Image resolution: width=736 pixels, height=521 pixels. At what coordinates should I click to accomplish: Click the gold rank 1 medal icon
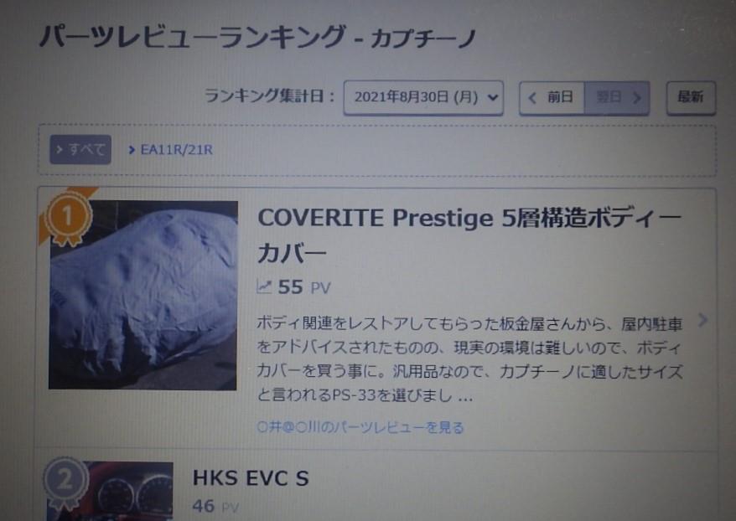click(x=68, y=218)
